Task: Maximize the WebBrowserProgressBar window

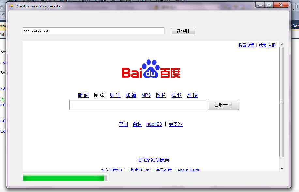Action: [x=269, y=5]
